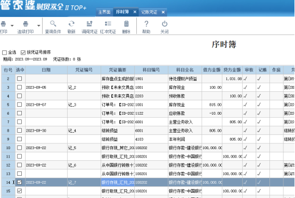This screenshot has width=295, height=198.
Task: Open 帮助 question mark icon
Action: tap(146, 24)
